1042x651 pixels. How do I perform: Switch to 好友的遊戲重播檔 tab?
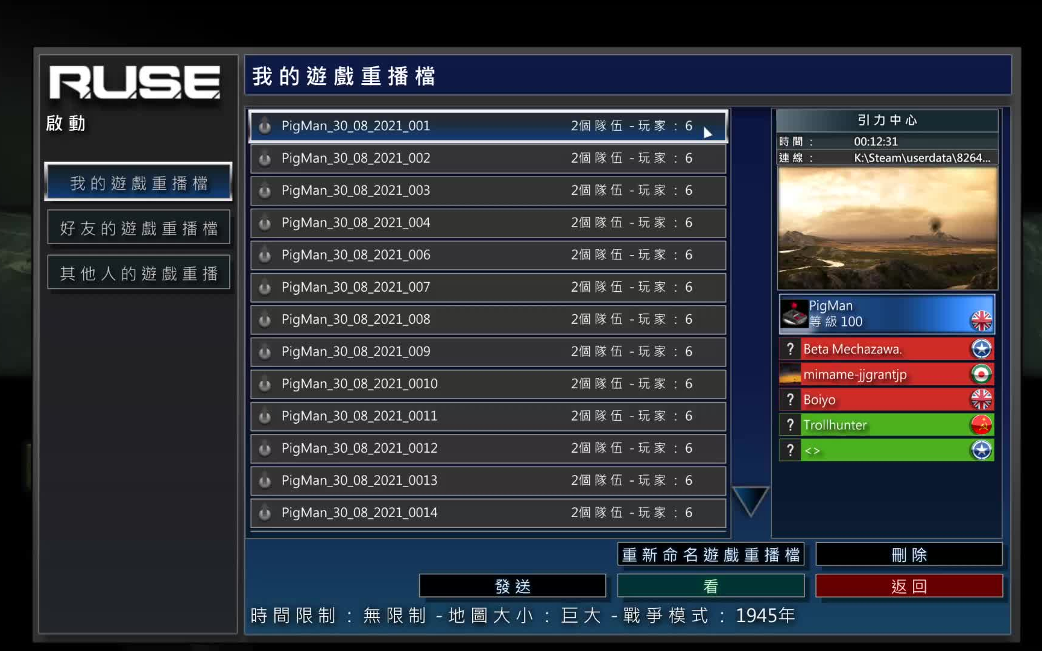[138, 227]
